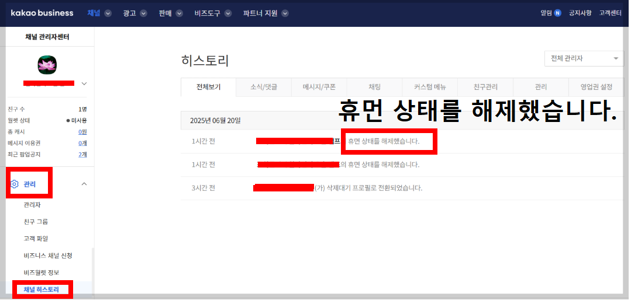Open 총 캐시 0원 link
This screenshot has height=300, width=631.
click(x=82, y=132)
